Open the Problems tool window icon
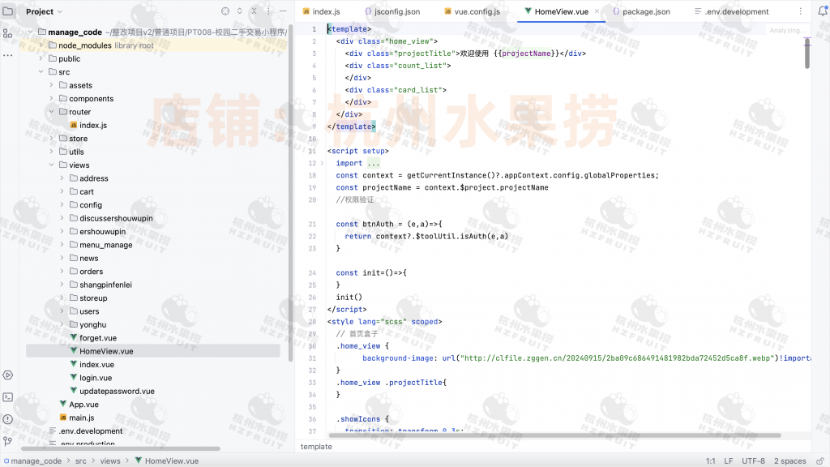This screenshot has height=467, width=830. pos(8,418)
